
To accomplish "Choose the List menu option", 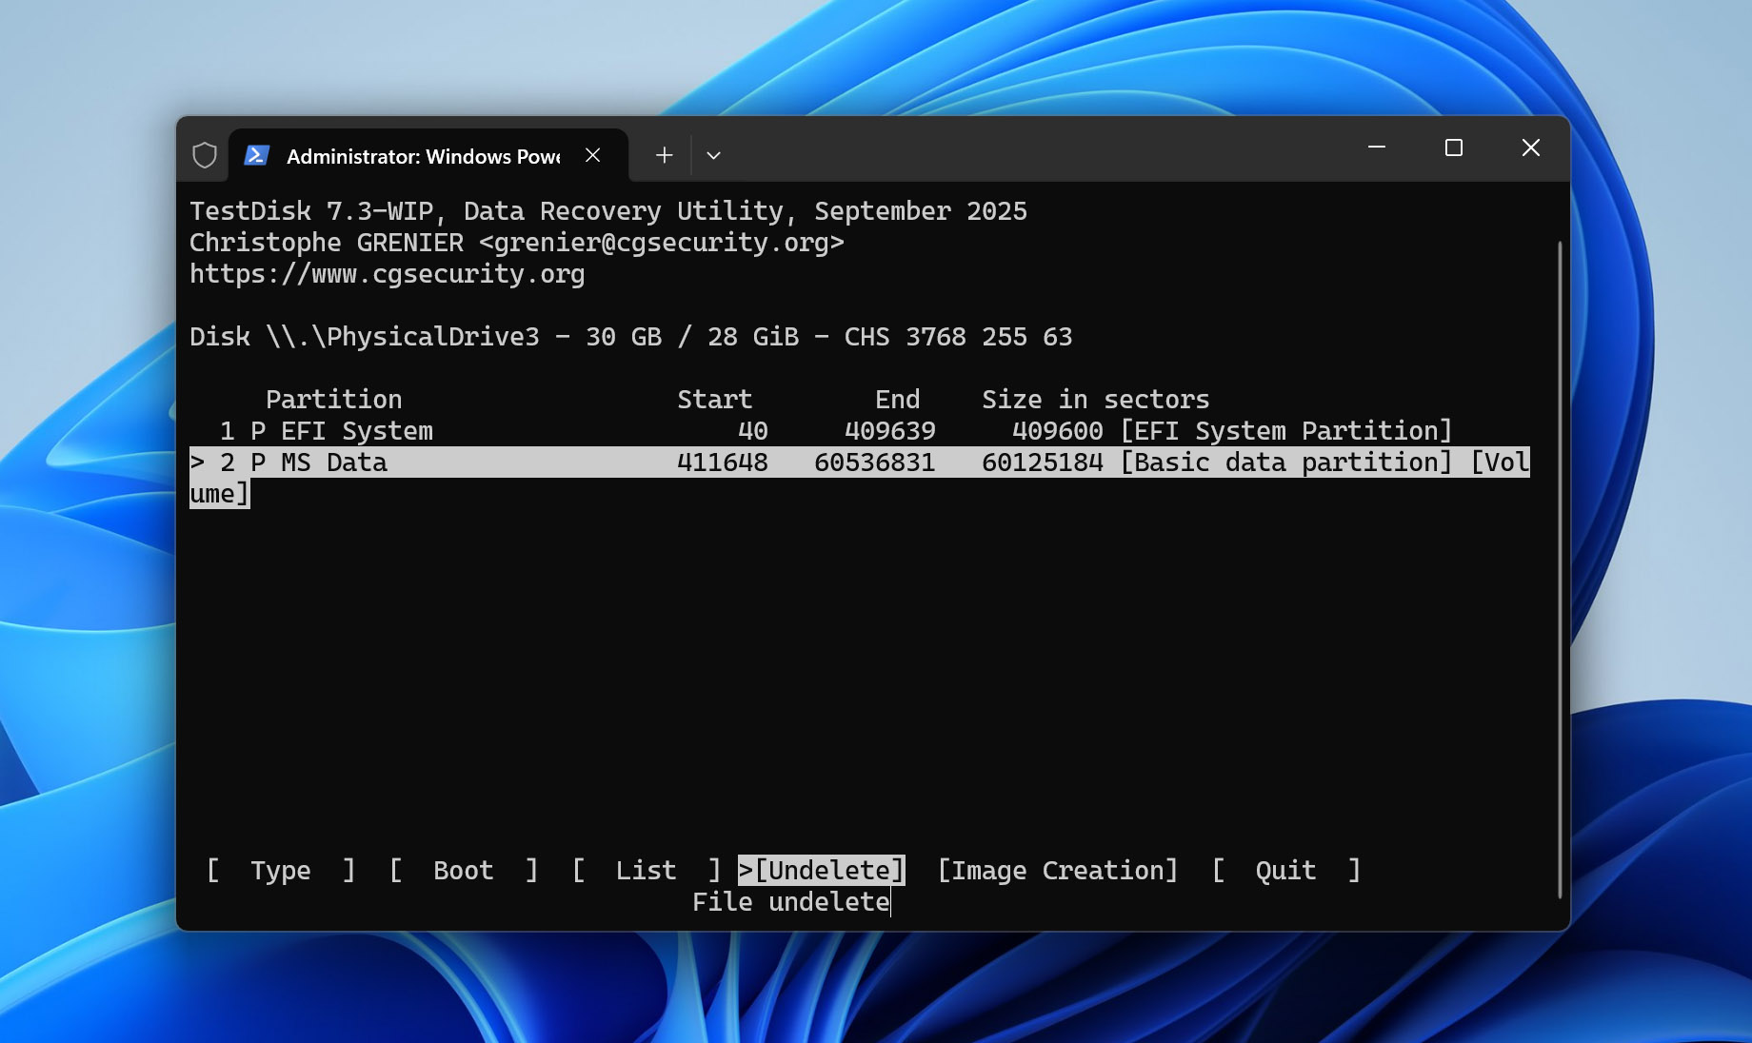I will tap(647, 870).
